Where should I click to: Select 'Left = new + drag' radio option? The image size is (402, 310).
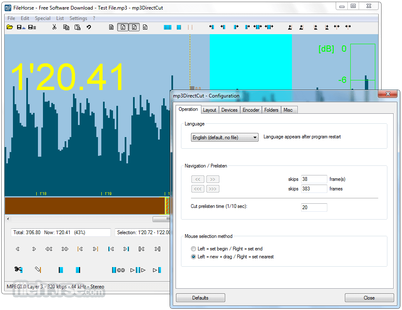[232, 257]
